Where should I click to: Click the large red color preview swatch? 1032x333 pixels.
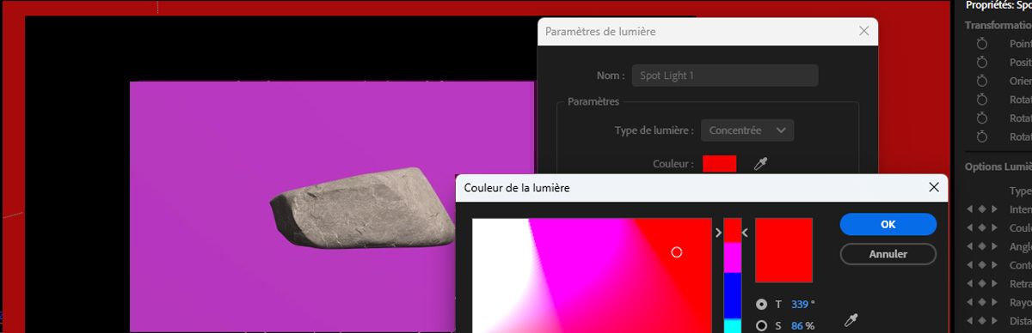[x=783, y=250]
